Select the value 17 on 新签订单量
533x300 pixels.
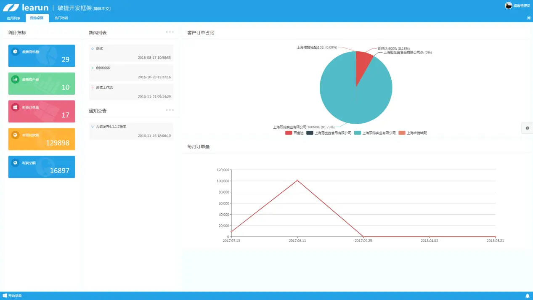click(x=65, y=115)
